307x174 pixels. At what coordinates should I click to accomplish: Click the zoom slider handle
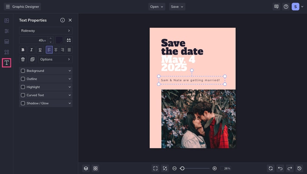(182, 168)
